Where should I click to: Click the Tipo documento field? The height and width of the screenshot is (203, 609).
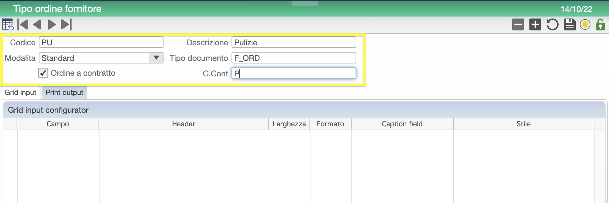coord(294,58)
